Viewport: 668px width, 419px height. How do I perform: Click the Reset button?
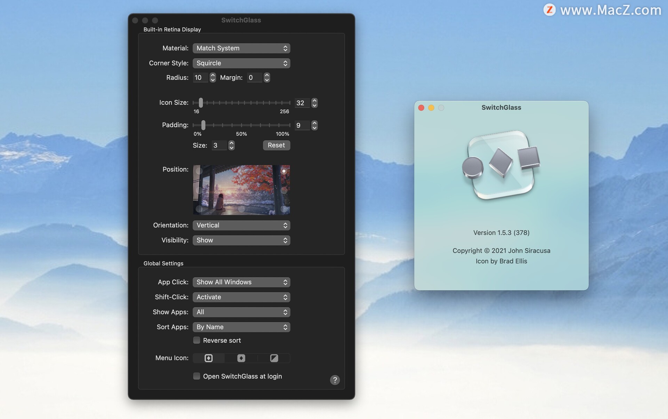[x=276, y=145]
